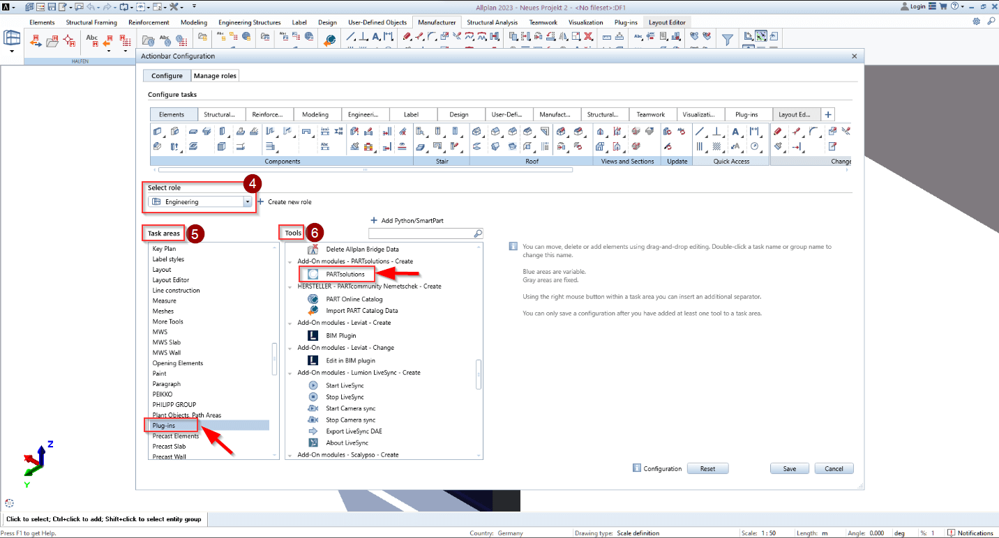Image resolution: width=999 pixels, height=538 pixels.
Task: Click the Notifications icon in status bar
Action: click(951, 533)
